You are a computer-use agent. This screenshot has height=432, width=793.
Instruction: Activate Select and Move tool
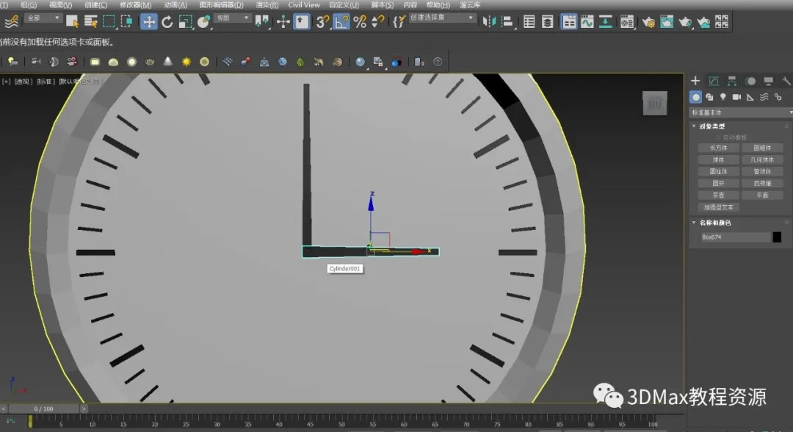[148, 22]
